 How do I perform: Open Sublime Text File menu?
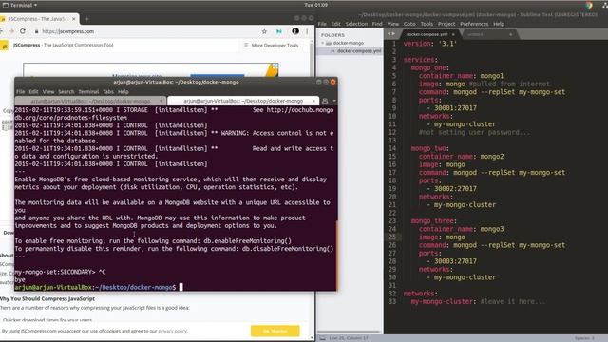pos(322,24)
